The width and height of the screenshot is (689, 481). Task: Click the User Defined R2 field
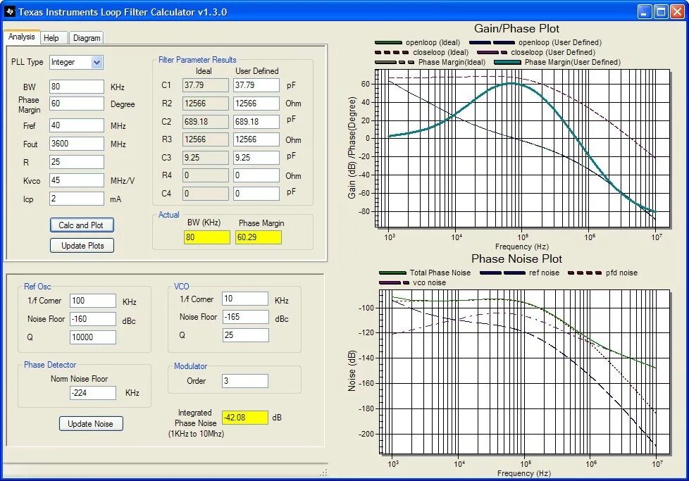pos(256,104)
